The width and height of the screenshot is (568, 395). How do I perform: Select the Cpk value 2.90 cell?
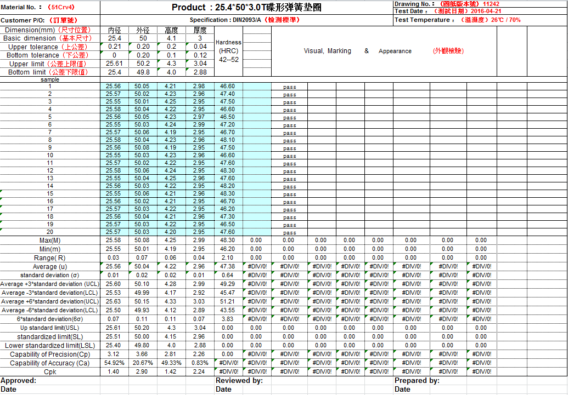[x=142, y=371]
